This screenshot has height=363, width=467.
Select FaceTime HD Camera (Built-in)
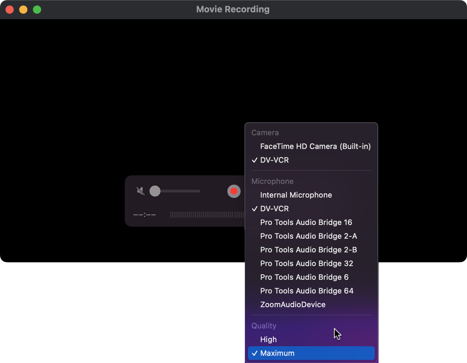click(315, 147)
